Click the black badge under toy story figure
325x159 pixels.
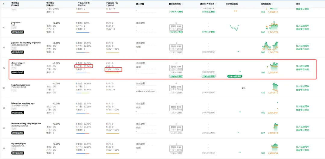click(x=18, y=153)
